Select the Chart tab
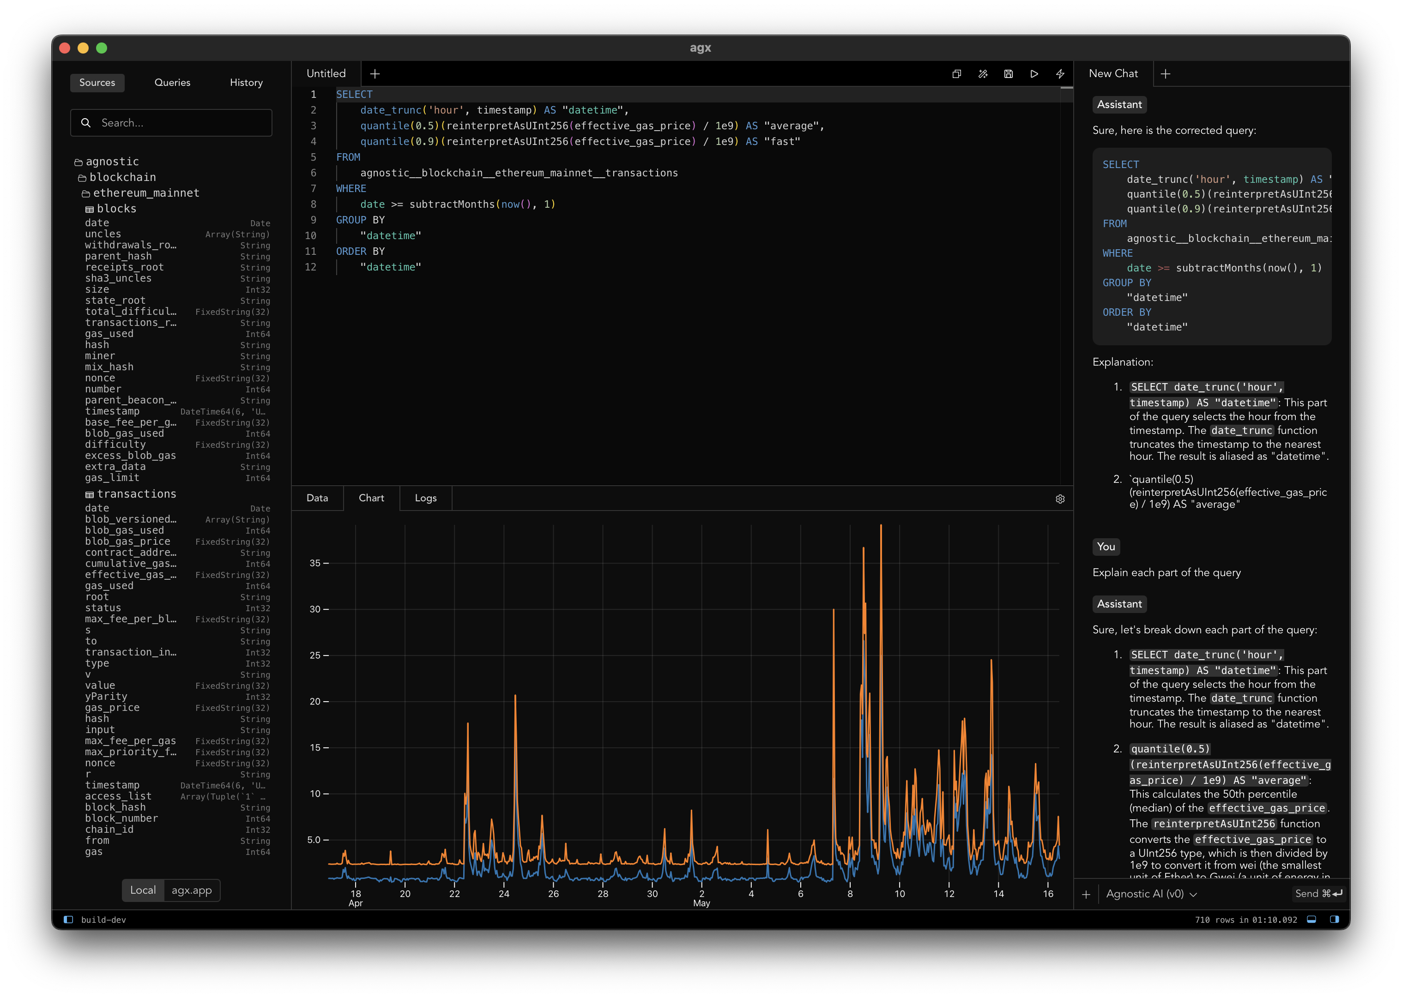This screenshot has width=1402, height=998. (x=371, y=498)
